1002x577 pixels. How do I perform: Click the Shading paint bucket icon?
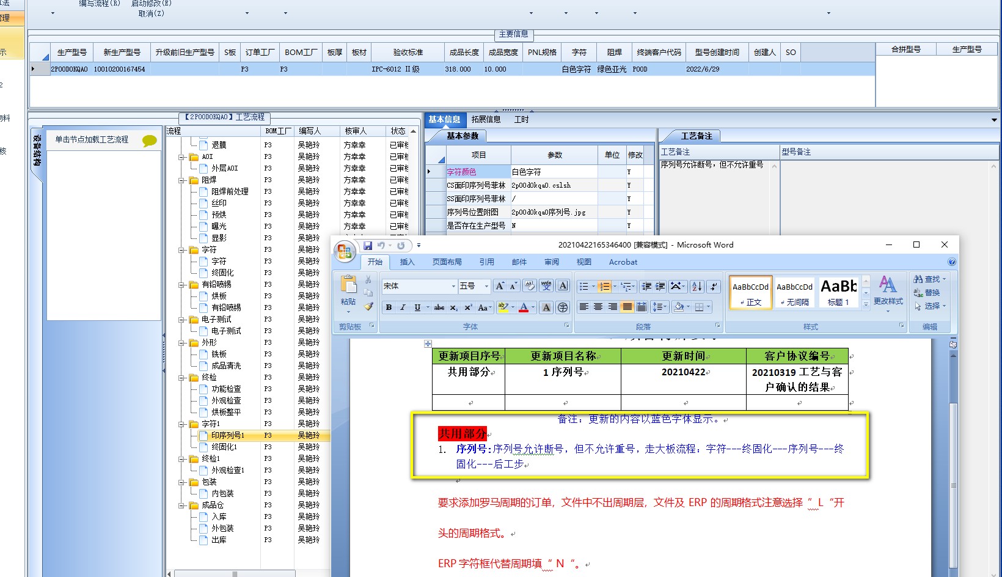678,307
